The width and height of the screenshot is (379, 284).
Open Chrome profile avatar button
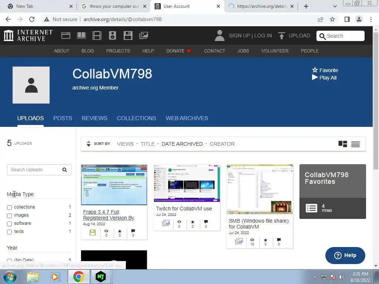[x=359, y=19]
